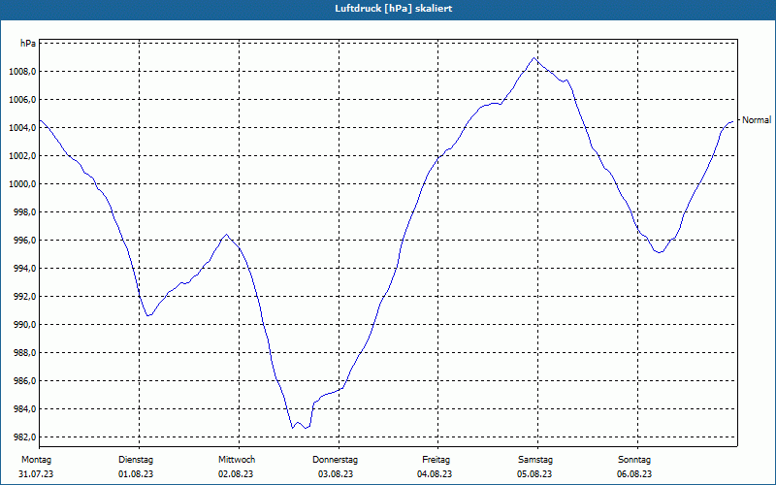Click the 'Sonntag' day label

(x=634, y=460)
